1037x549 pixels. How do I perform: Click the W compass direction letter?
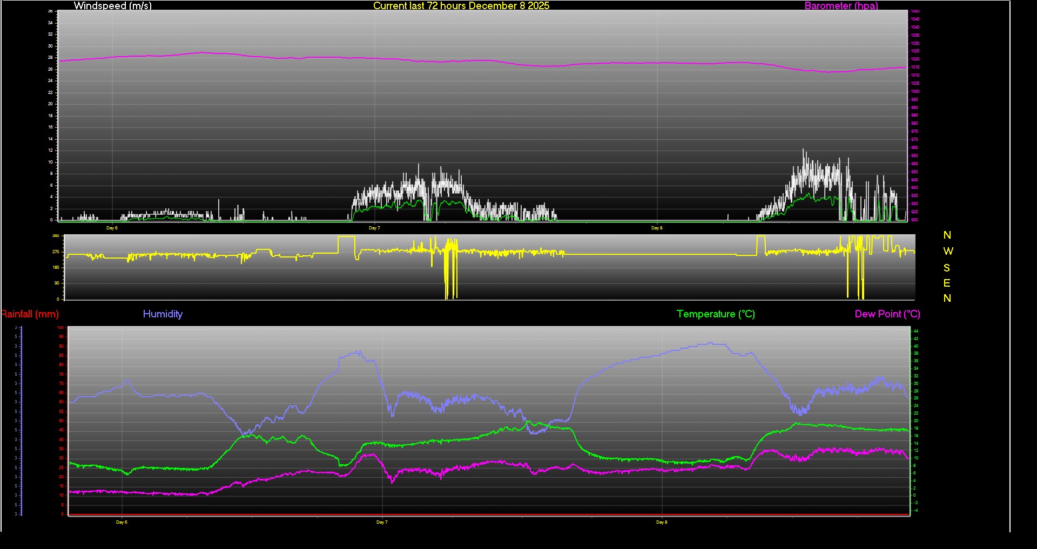click(948, 252)
